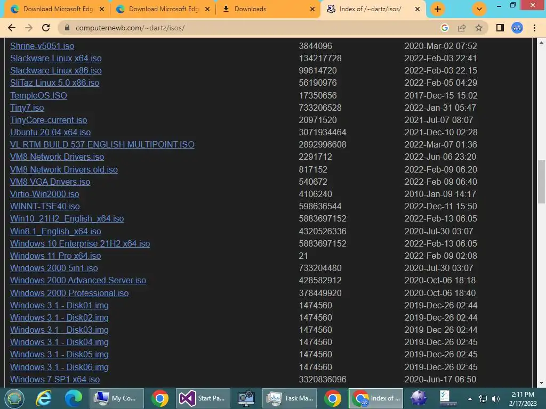Open the Windows Start orb
The height and width of the screenshot is (409, 546).
click(14, 398)
